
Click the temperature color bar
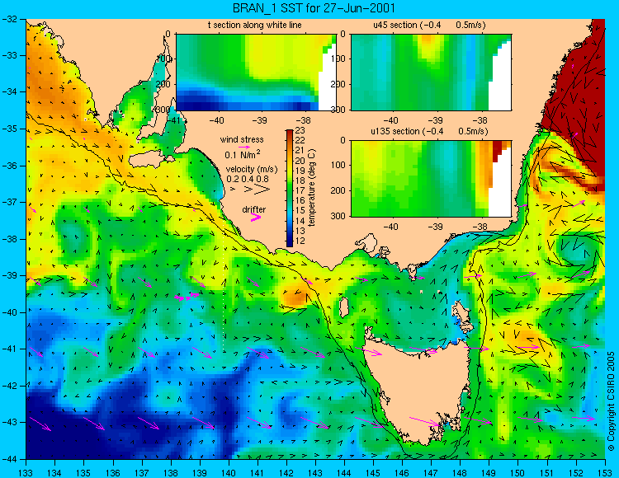point(290,189)
